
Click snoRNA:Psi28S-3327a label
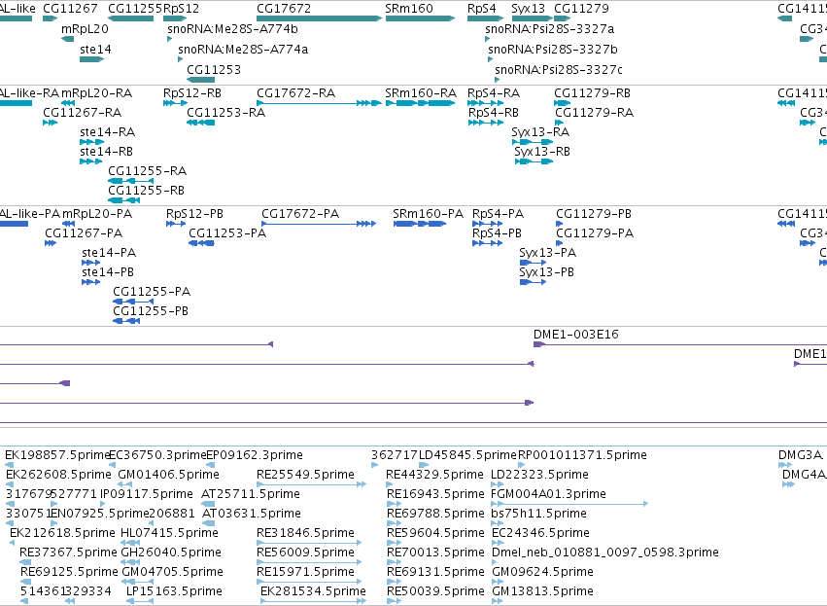tap(550, 29)
